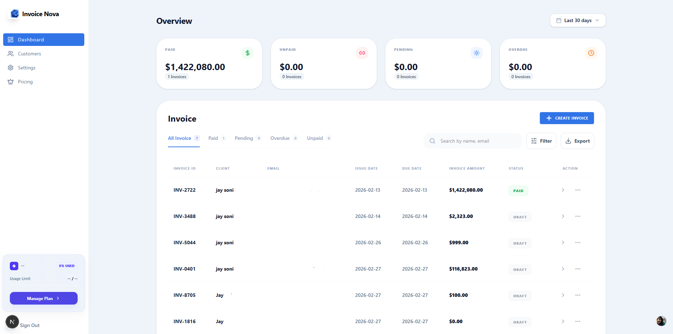Click the user avatar in bottom right corner
Image resolution: width=673 pixels, height=334 pixels.
(661, 321)
